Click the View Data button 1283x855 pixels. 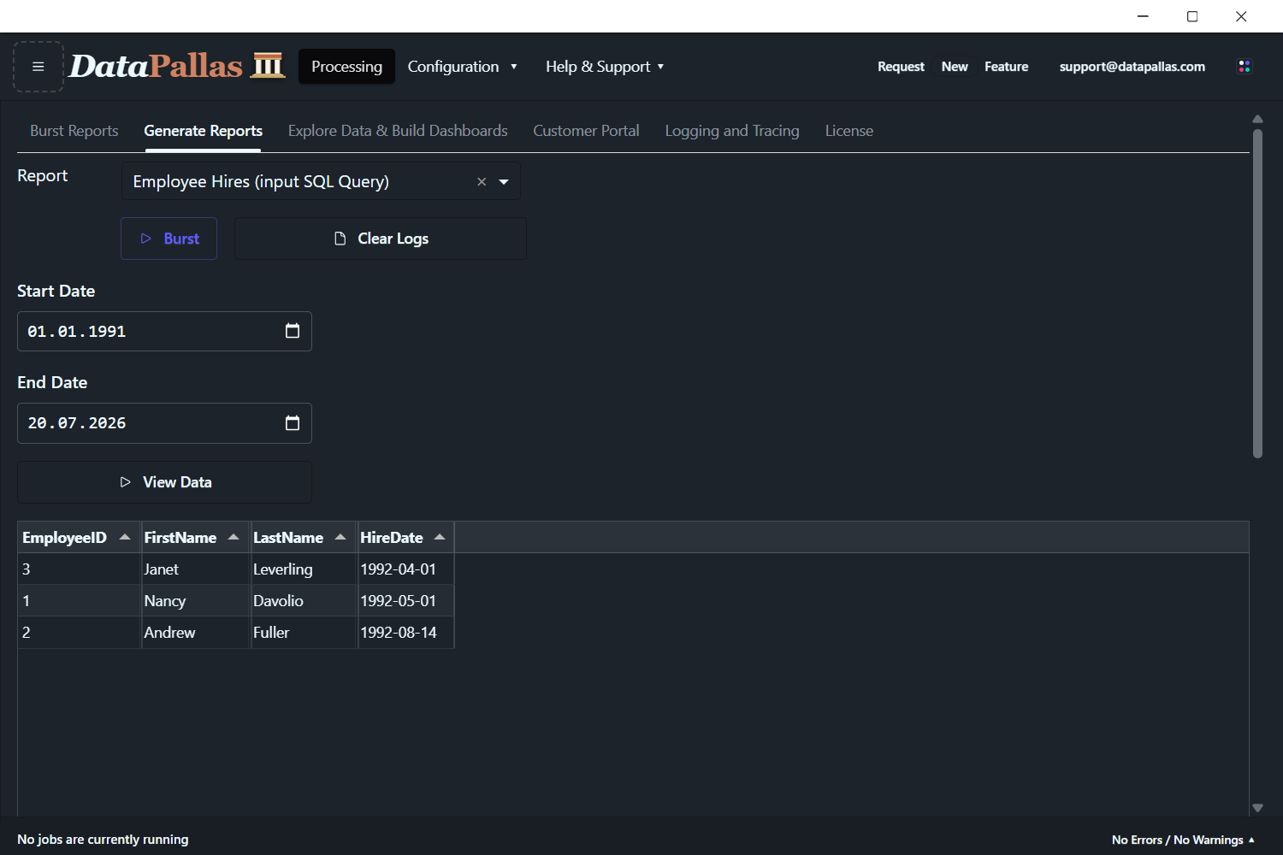164,482
